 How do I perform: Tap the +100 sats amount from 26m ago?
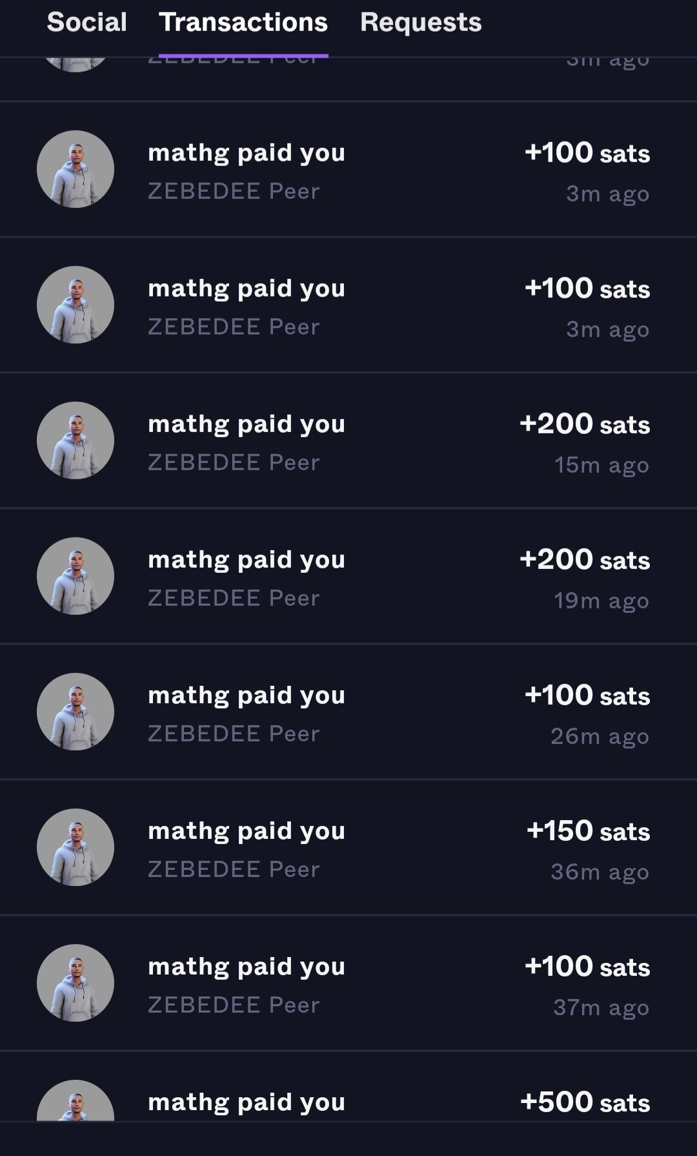pos(587,695)
